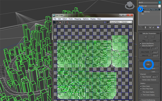Adjust the Select SG spinner arrows
This screenshot has width=162, height=101.
[158, 56]
